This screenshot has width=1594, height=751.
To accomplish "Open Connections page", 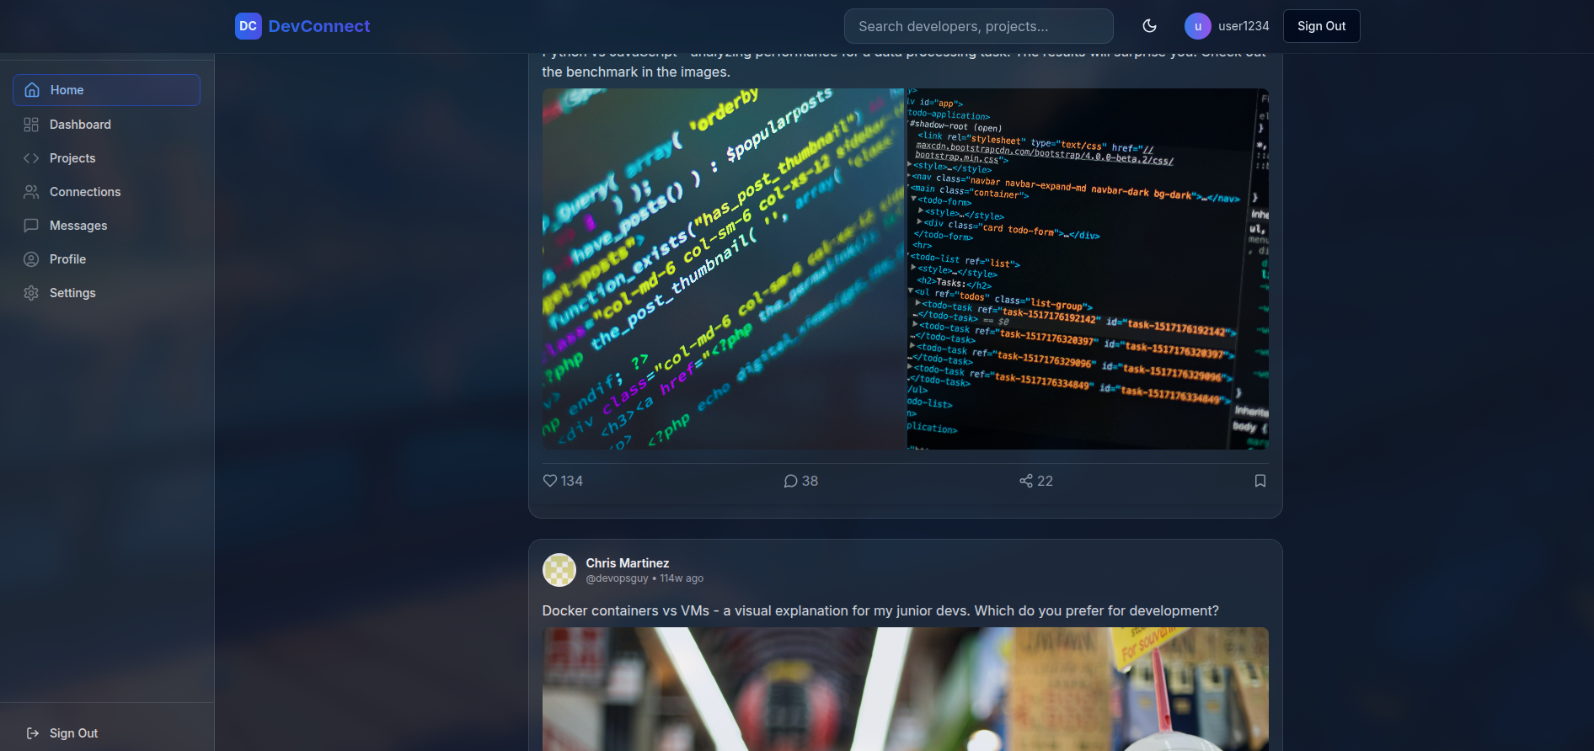I will pos(84,192).
